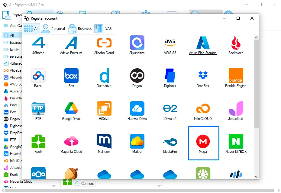This screenshot has height=193, width=281.
Task: Switch to the NAS category tab
Action: coord(103,28)
